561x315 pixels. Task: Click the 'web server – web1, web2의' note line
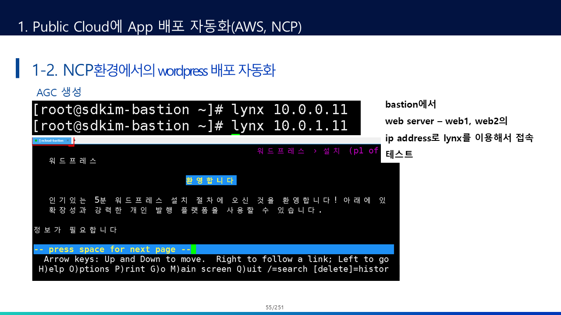coord(446,121)
